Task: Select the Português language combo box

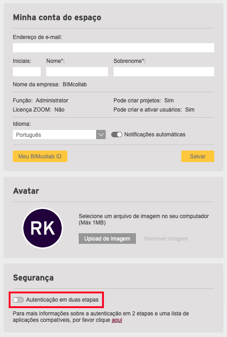Action: 59,135
